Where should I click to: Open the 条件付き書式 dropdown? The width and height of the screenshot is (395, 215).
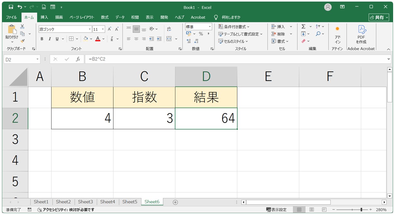pos(234,27)
